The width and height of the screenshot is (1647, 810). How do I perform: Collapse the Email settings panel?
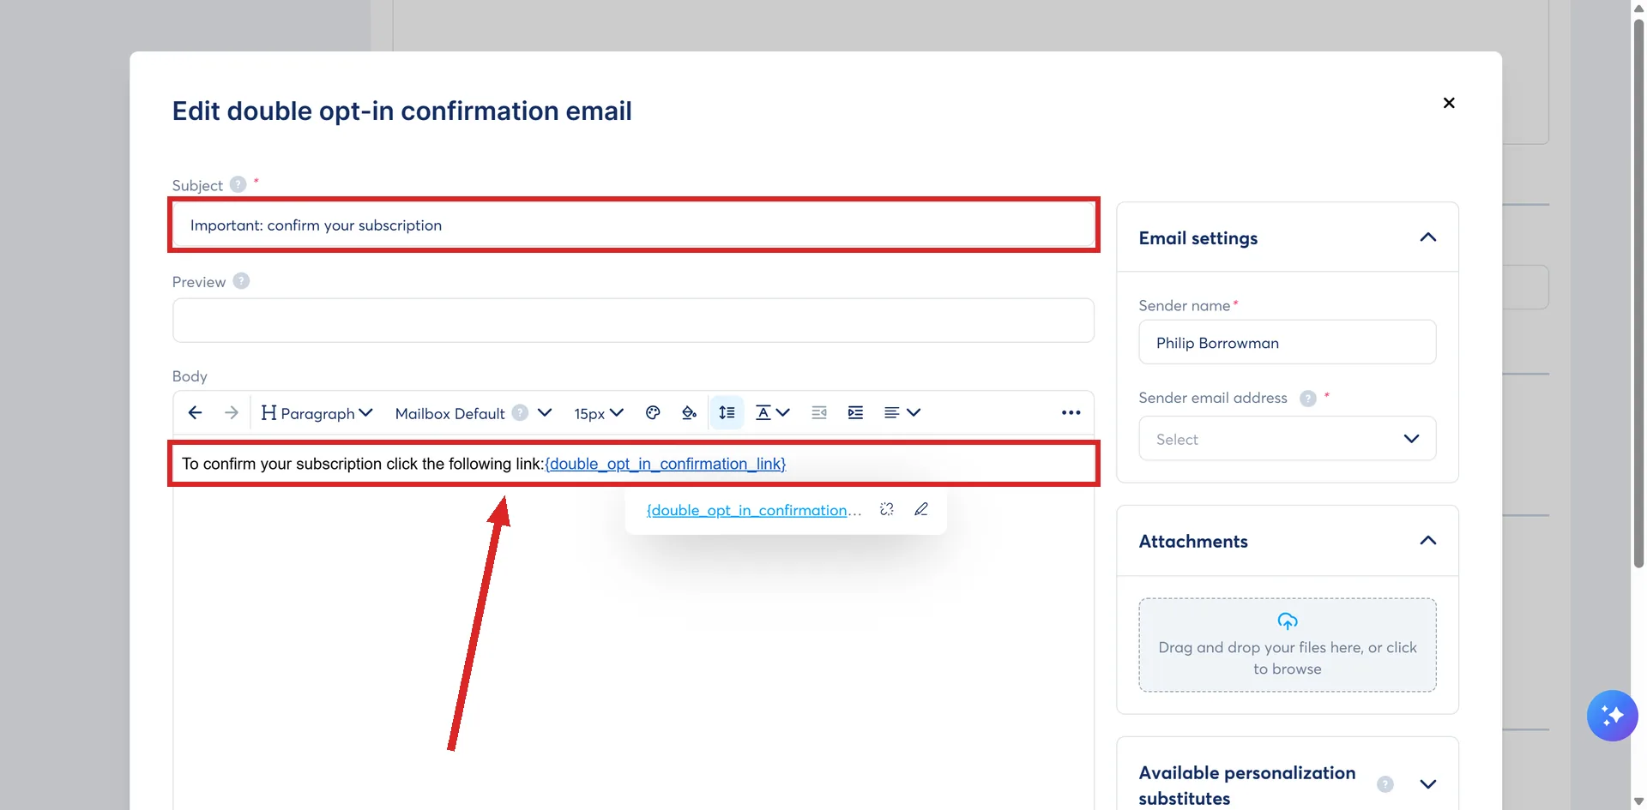[x=1428, y=237]
